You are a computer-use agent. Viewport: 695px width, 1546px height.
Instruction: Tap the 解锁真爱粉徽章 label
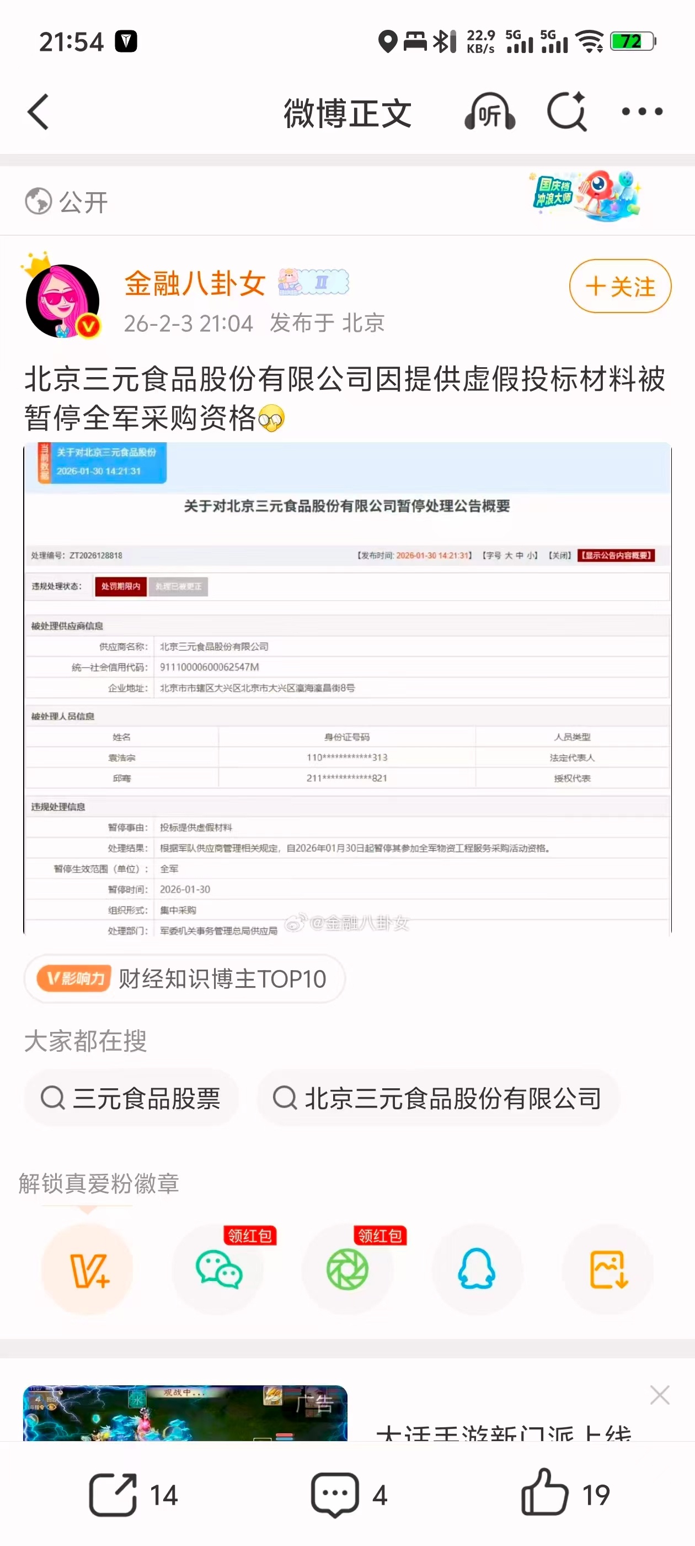coord(99,1183)
